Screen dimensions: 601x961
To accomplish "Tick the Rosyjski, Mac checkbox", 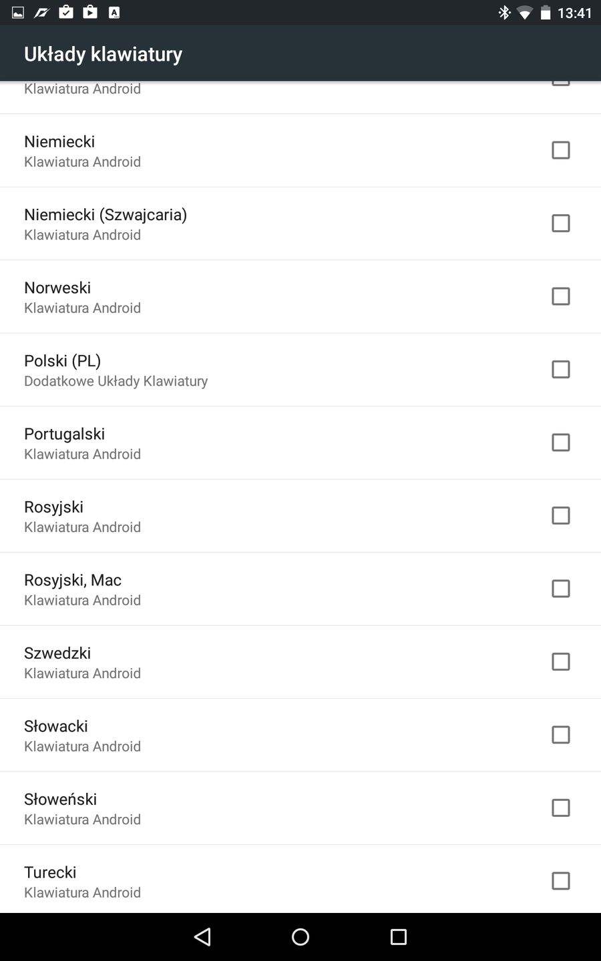I will pos(561,589).
